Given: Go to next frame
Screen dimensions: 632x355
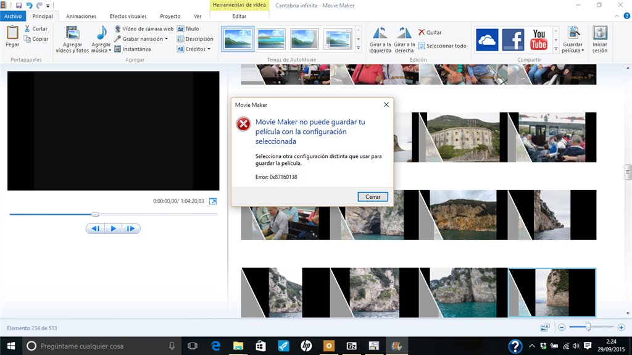Looking at the screenshot, I should [131, 228].
